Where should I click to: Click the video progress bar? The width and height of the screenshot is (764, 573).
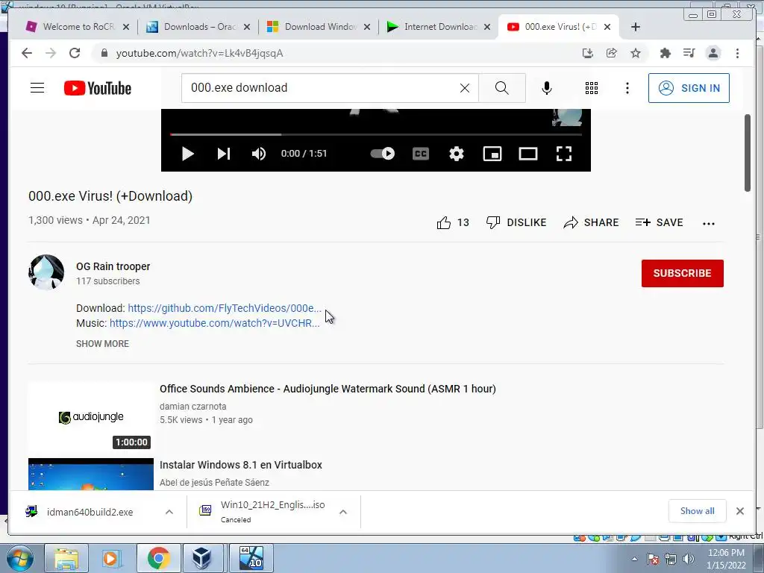[x=376, y=134]
